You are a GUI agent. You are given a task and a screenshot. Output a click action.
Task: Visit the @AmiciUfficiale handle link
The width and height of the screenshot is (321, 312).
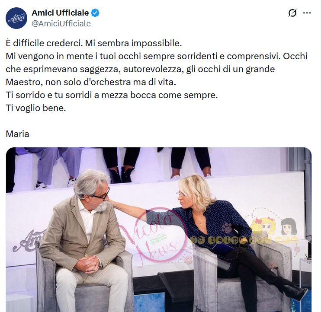click(x=61, y=23)
